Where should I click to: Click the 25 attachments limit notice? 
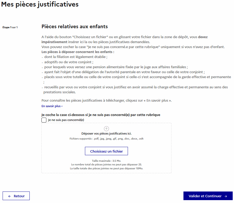click(x=106, y=165)
